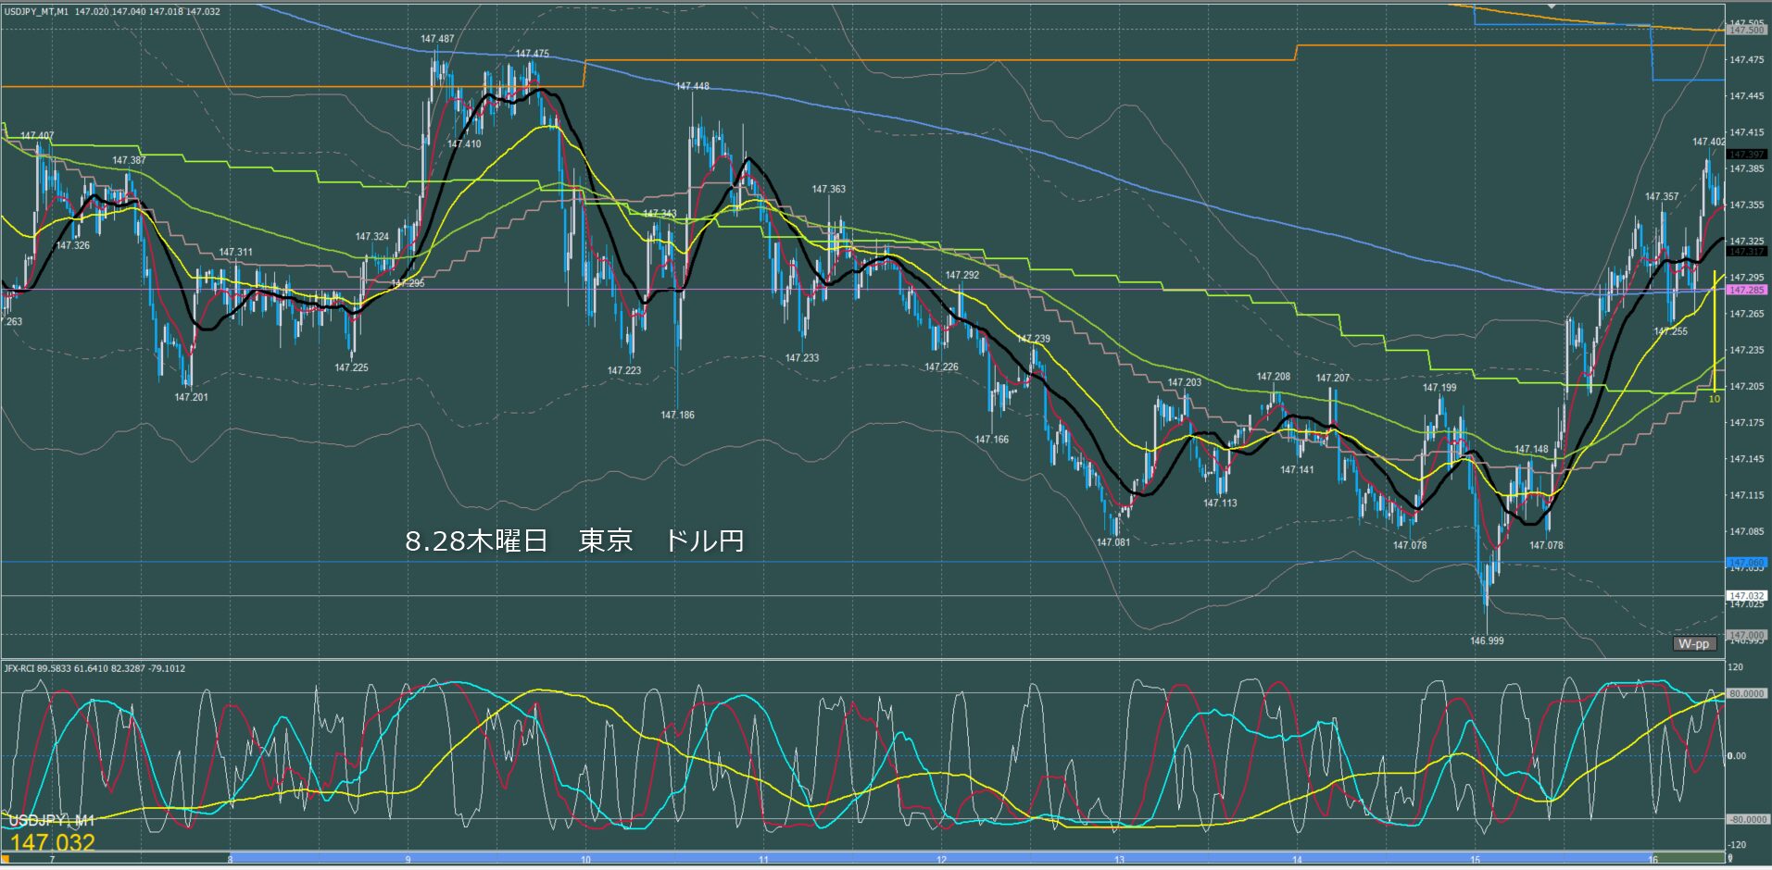This screenshot has width=1772, height=870.
Task: Click the black 147.397 price tag
Action: click(x=1746, y=155)
